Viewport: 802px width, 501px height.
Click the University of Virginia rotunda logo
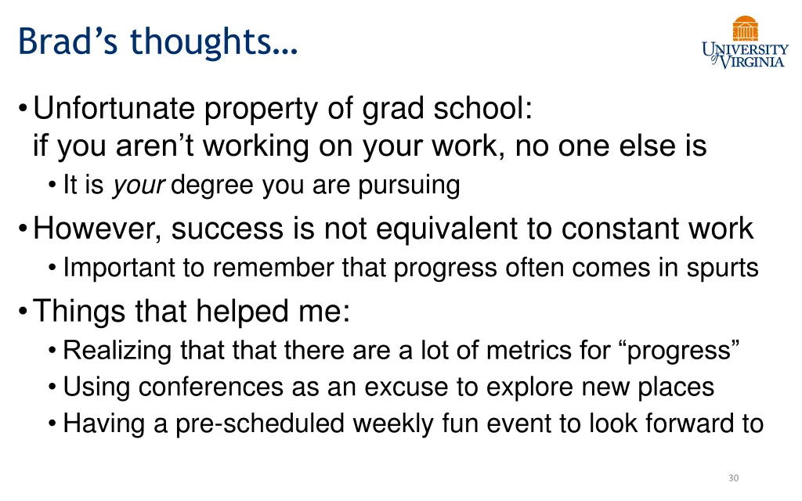coord(745,28)
